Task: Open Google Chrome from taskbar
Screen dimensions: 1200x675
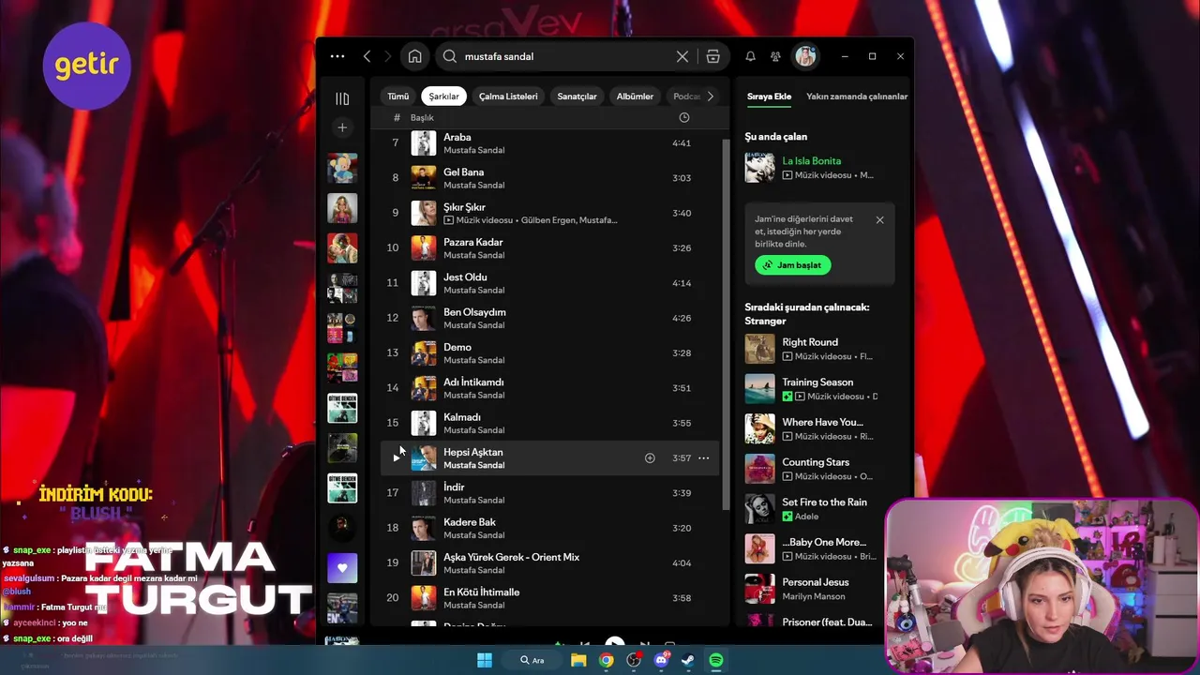Action: (x=607, y=660)
